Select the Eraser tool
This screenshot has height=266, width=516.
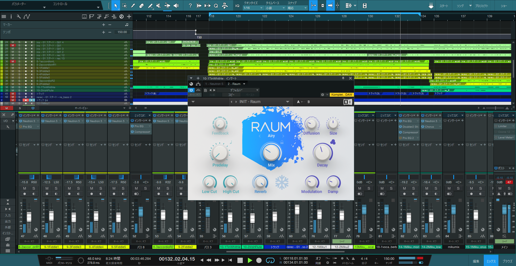coord(142,6)
